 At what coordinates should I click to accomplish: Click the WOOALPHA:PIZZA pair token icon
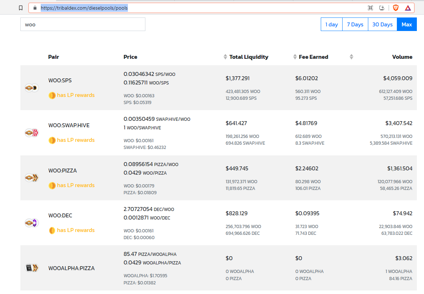[32, 268]
